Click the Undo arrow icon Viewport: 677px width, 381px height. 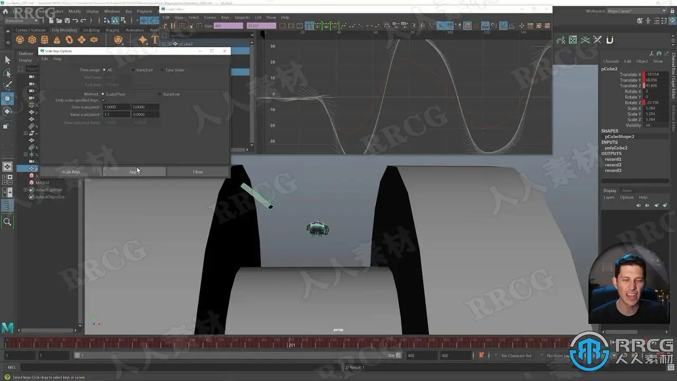tap(76, 21)
